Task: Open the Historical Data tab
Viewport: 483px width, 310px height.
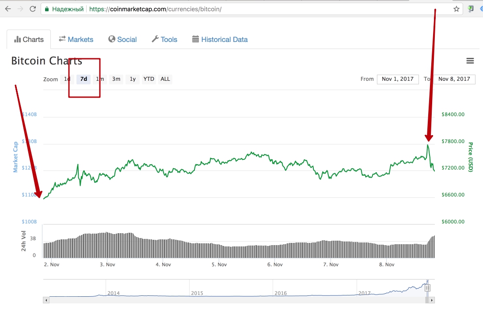Action: (x=220, y=39)
